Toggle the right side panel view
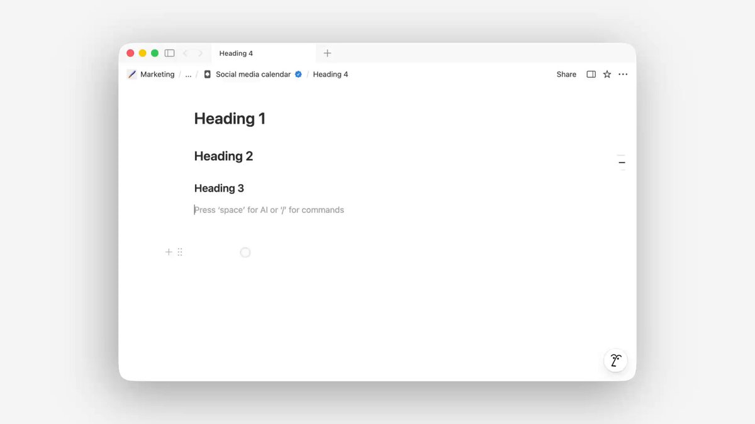Viewport: 755px width, 424px height. tap(591, 74)
